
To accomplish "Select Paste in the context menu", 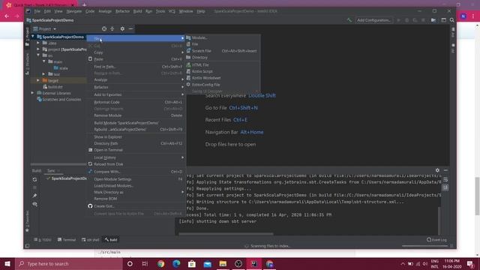I will [136, 59].
